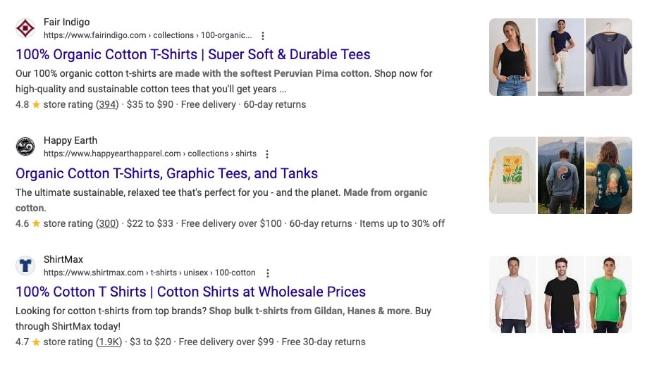Click the man in white t-shirt thumbnail
This screenshot has height=367, width=652.
(512, 294)
